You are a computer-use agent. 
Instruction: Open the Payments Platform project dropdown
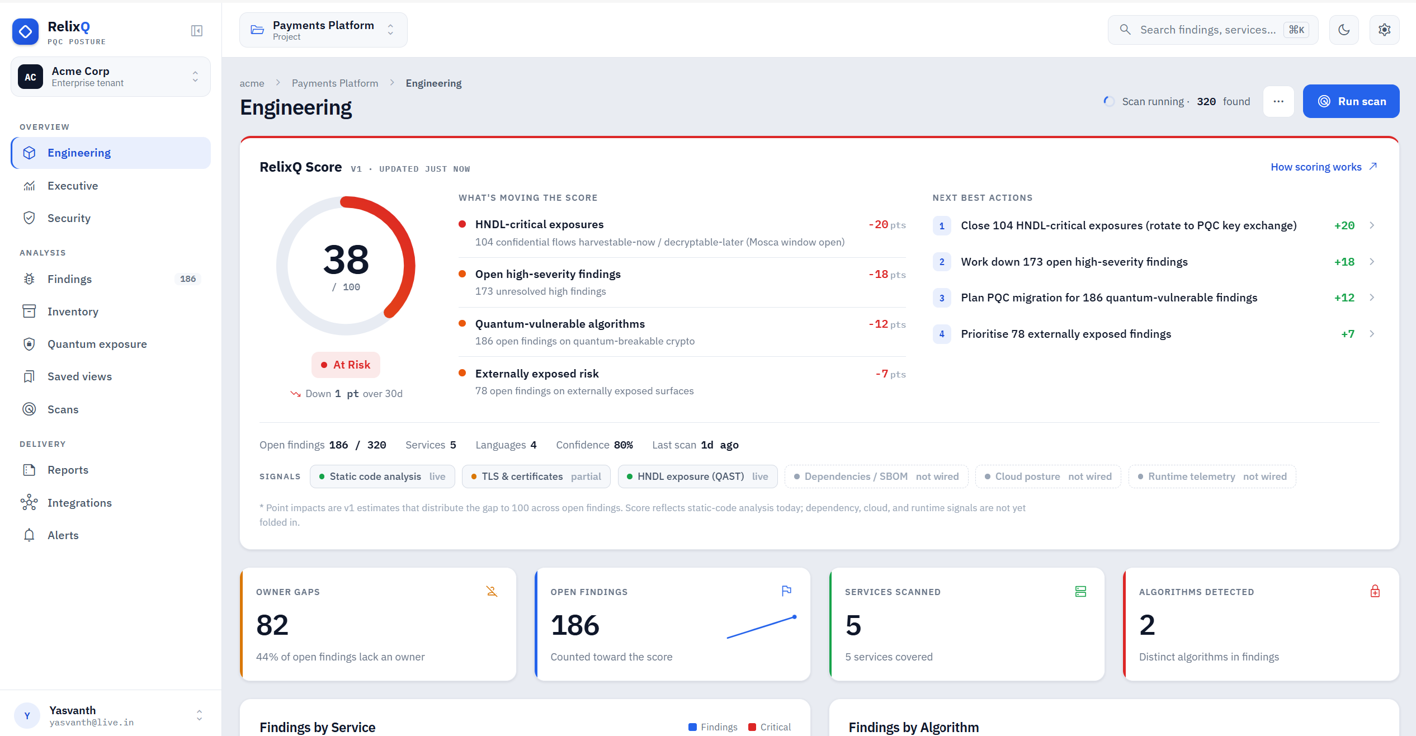click(323, 30)
